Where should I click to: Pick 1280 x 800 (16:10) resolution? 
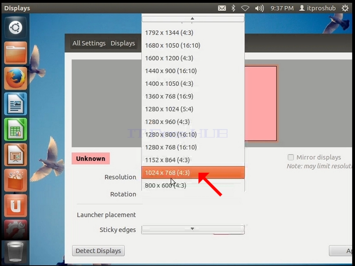193,135
